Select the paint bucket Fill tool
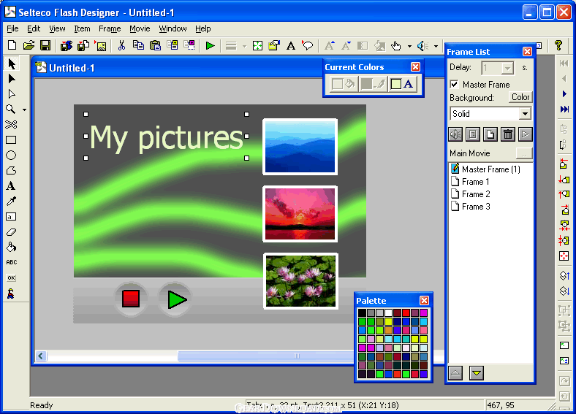 click(x=11, y=247)
